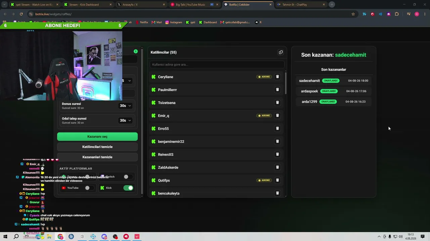
Task: Click the participant search field
Action: click(217, 65)
